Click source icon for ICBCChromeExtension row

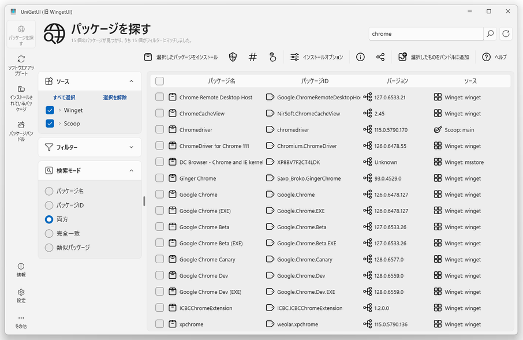click(x=438, y=308)
